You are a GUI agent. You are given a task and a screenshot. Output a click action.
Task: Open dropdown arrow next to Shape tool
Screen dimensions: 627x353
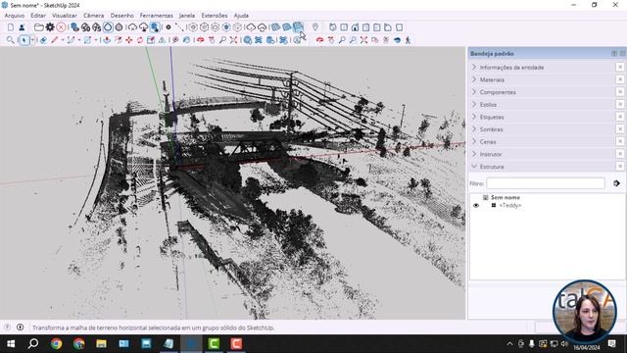point(96,40)
